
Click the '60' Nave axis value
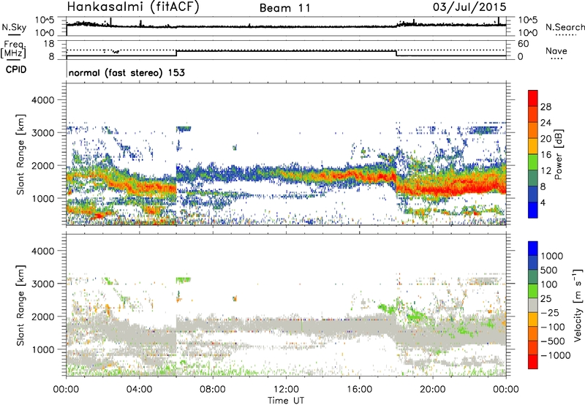(x=523, y=44)
